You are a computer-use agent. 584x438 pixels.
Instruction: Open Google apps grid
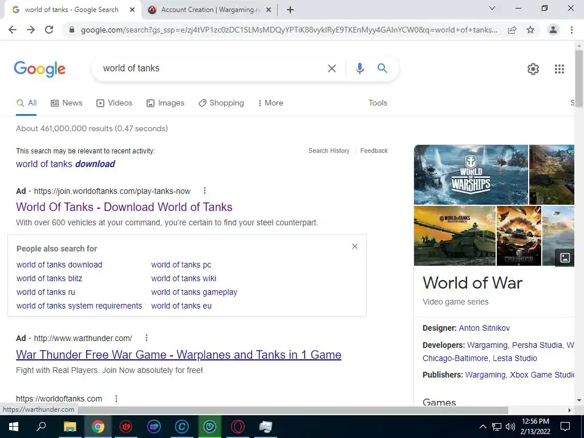(559, 69)
